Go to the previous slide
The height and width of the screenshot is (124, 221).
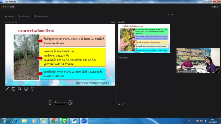tap(50, 102)
